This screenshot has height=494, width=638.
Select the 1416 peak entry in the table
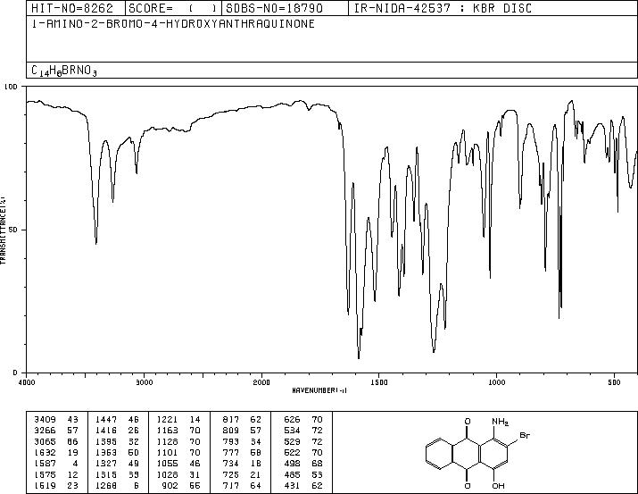coord(117,431)
